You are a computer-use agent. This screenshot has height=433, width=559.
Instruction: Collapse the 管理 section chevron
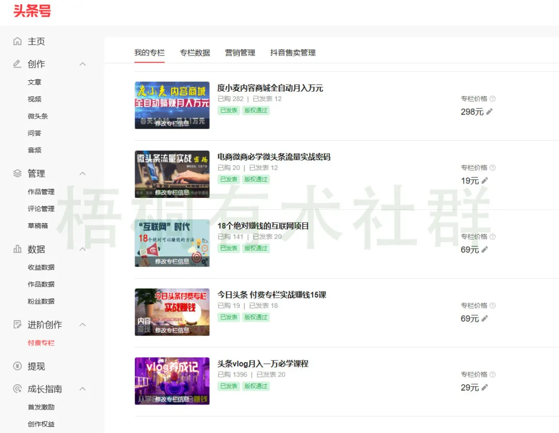click(82, 174)
